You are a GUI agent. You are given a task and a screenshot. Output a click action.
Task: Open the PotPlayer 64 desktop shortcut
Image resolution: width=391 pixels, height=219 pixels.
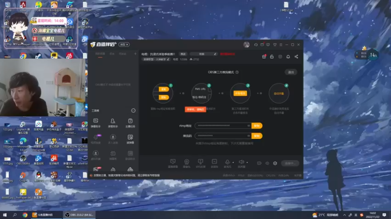pyautogui.click(x=23, y=194)
